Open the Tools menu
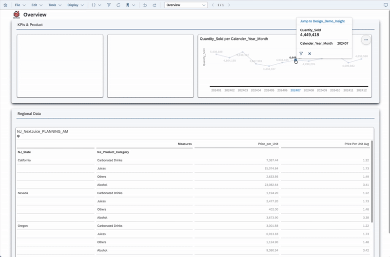The image size is (390, 257). pyautogui.click(x=55, y=5)
